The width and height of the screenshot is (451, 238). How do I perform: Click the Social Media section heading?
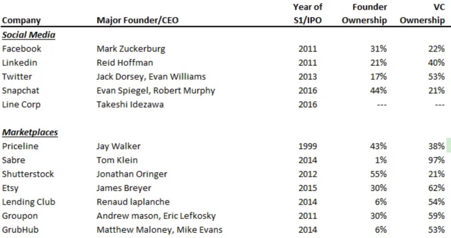tap(29, 35)
